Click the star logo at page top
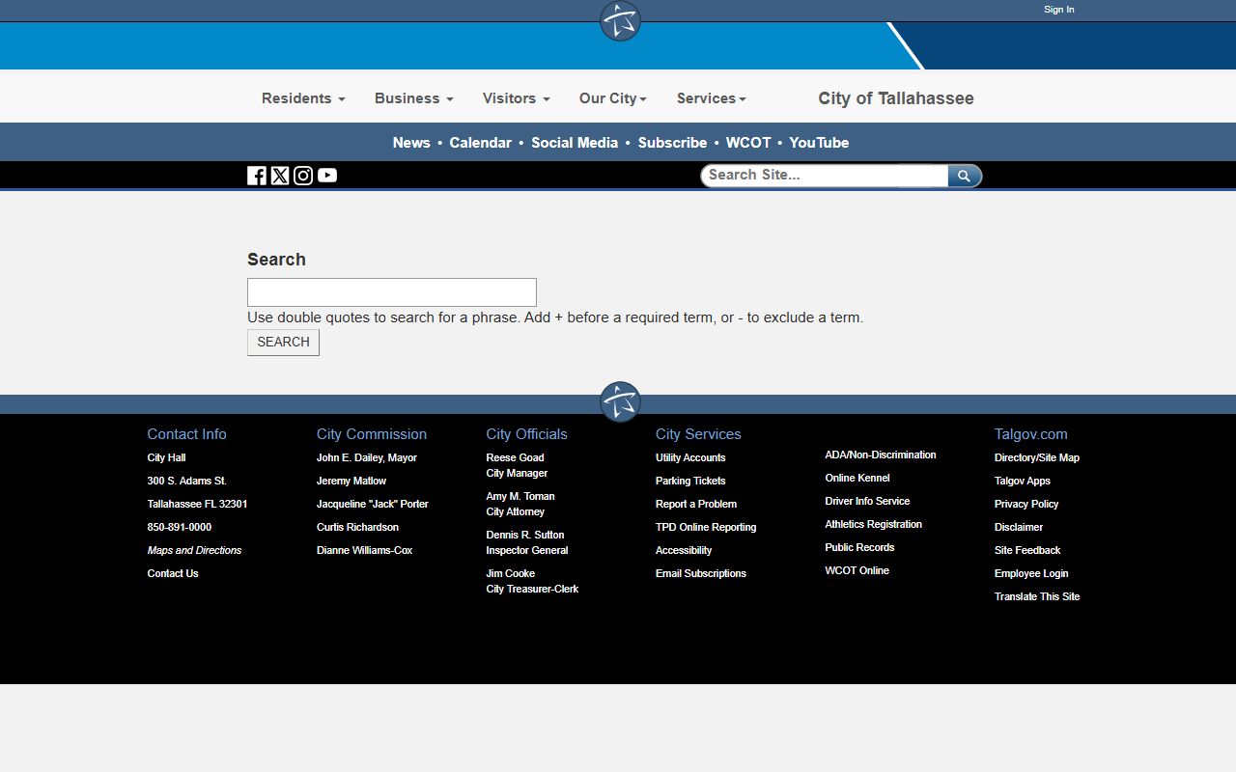This screenshot has width=1236, height=772. [x=620, y=21]
